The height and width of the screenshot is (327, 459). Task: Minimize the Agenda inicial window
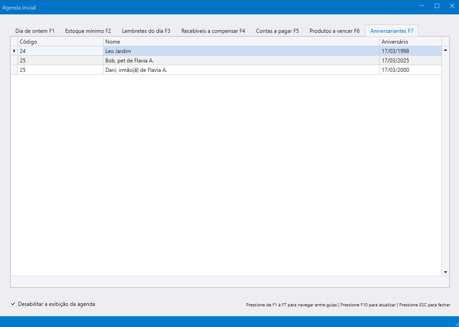pos(422,6)
